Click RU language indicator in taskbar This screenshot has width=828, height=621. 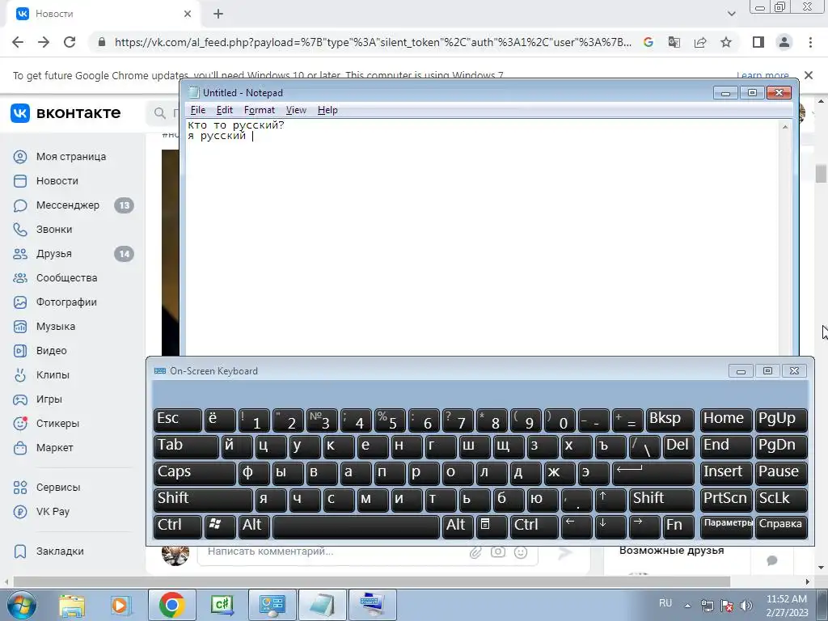[665, 603]
